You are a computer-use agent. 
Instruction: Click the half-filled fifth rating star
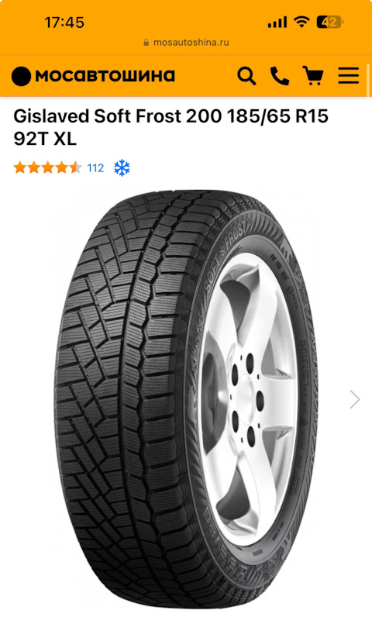[75, 167]
